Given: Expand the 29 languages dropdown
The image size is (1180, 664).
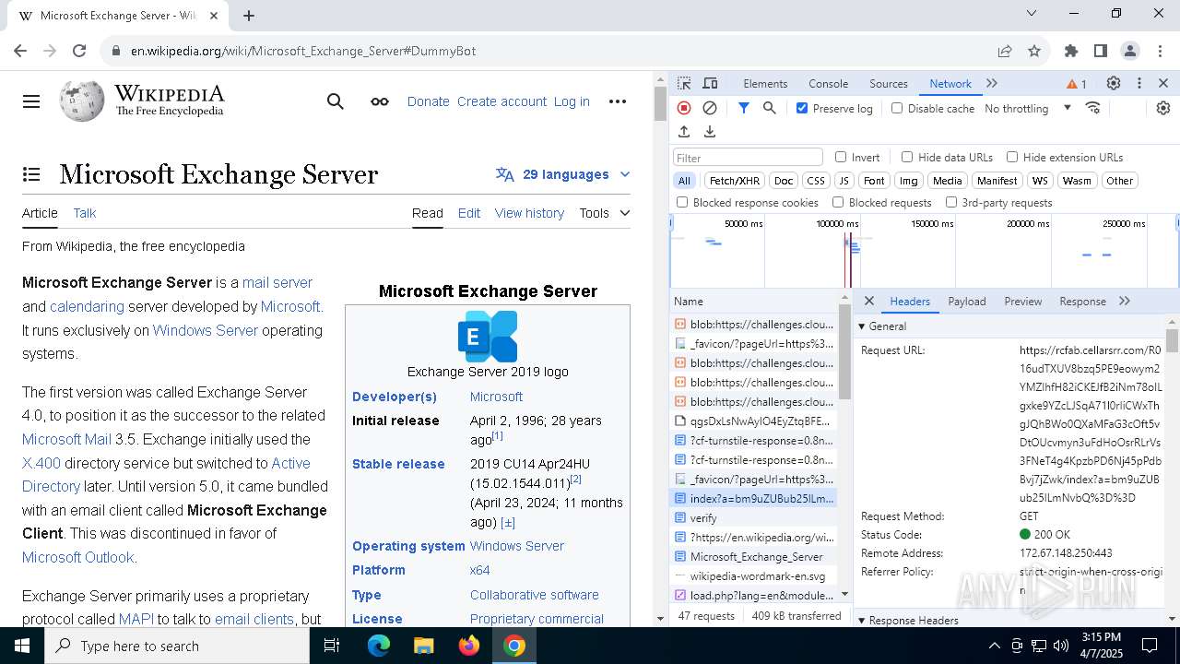Looking at the screenshot, I should (563, 174).
